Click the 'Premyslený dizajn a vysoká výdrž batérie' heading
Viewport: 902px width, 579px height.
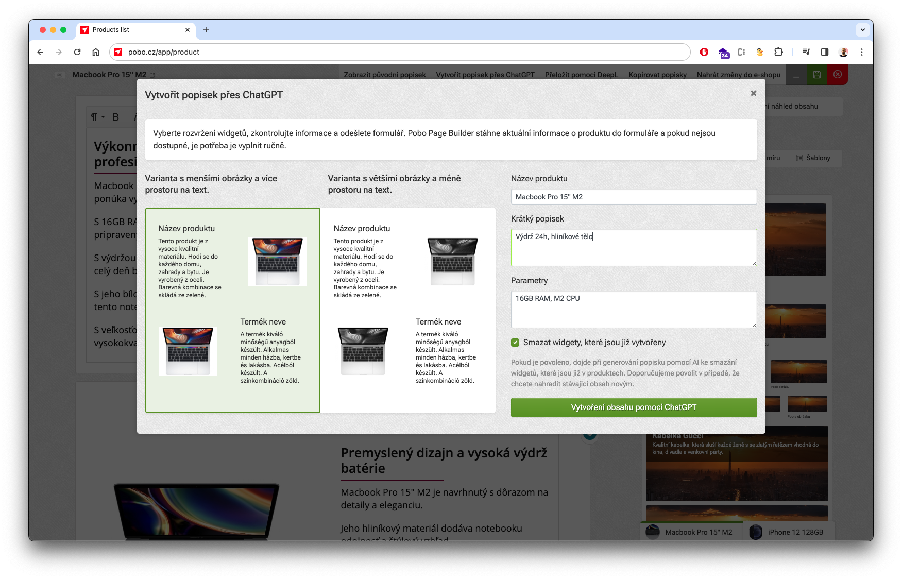[444, 461]
